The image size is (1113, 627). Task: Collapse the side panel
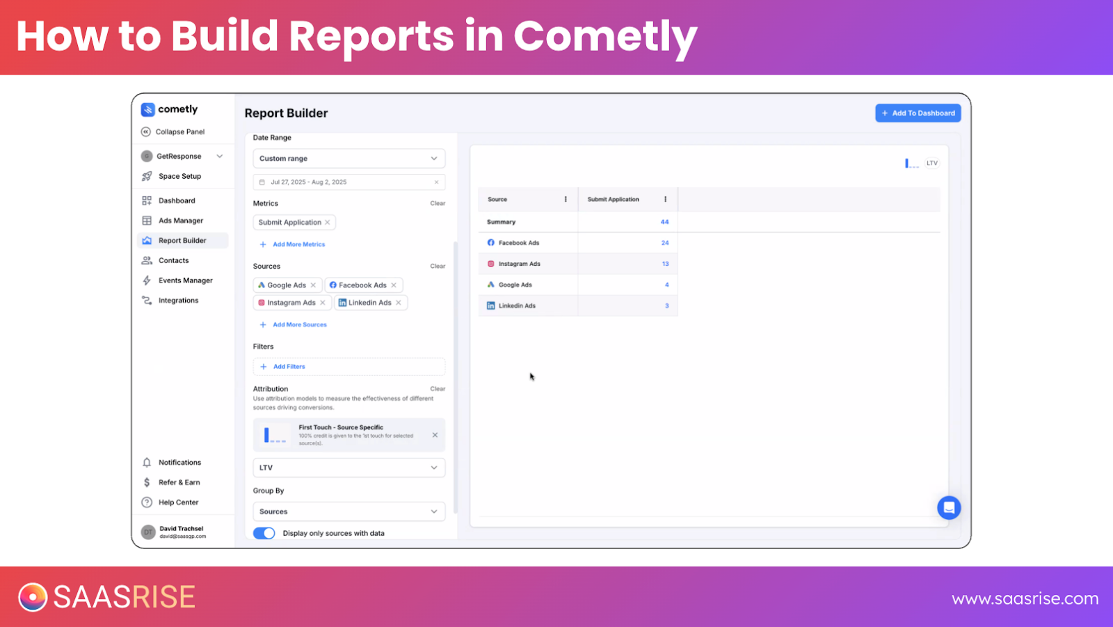[x=173, y=132]
